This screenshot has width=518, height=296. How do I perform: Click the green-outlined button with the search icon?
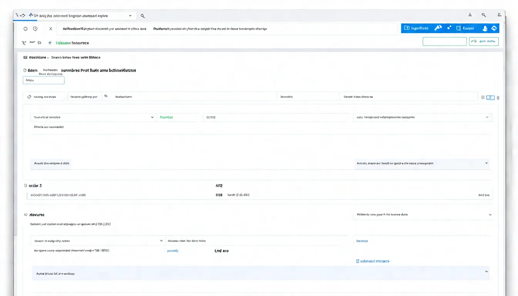point(484,41)
